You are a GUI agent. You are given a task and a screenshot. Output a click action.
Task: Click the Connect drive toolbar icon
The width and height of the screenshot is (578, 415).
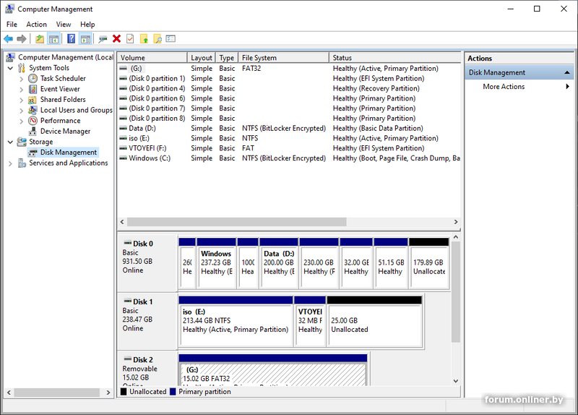coord(103,39)
